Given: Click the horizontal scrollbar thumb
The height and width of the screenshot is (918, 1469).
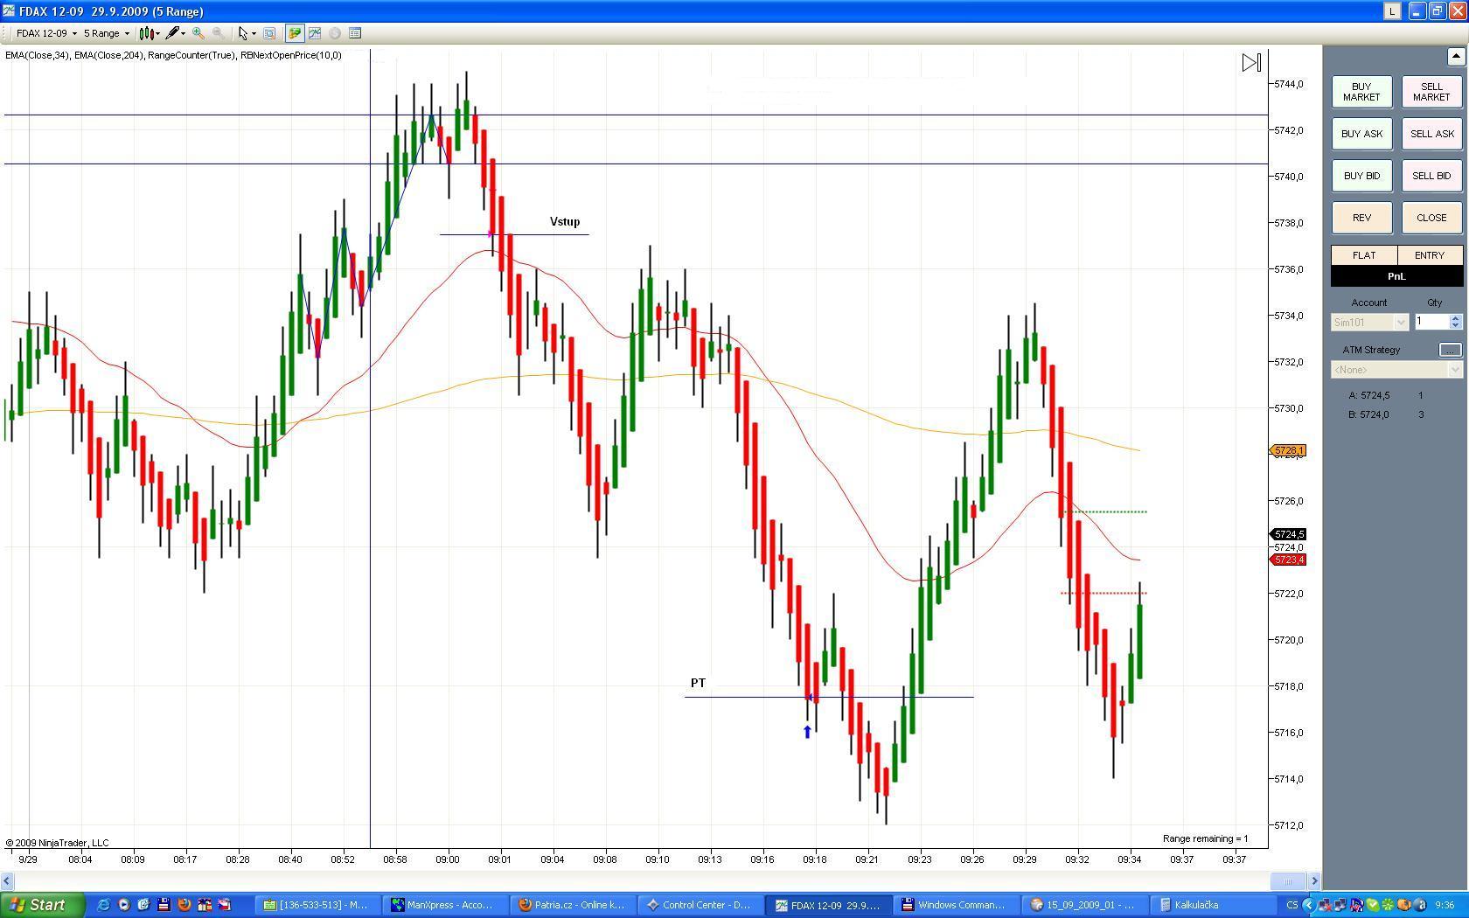Looking at the screenshot, I should pos(1287,880).
